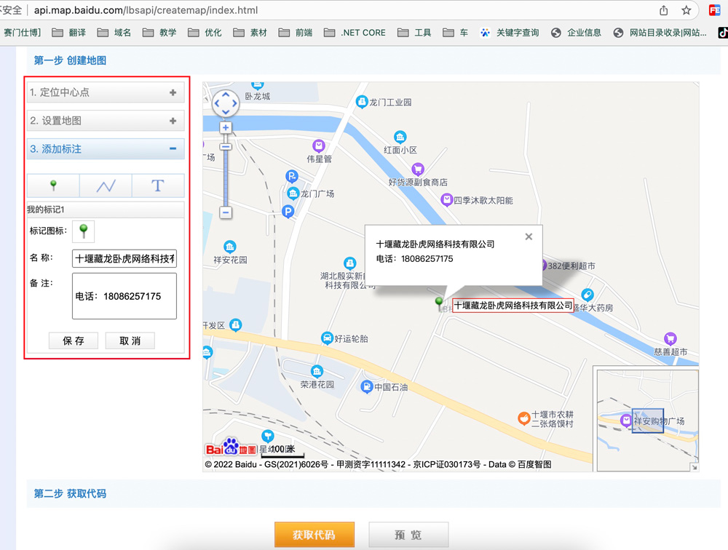728x550 pixels.
Task: Bookmark this page with star icon
Action: pos(687,10)
